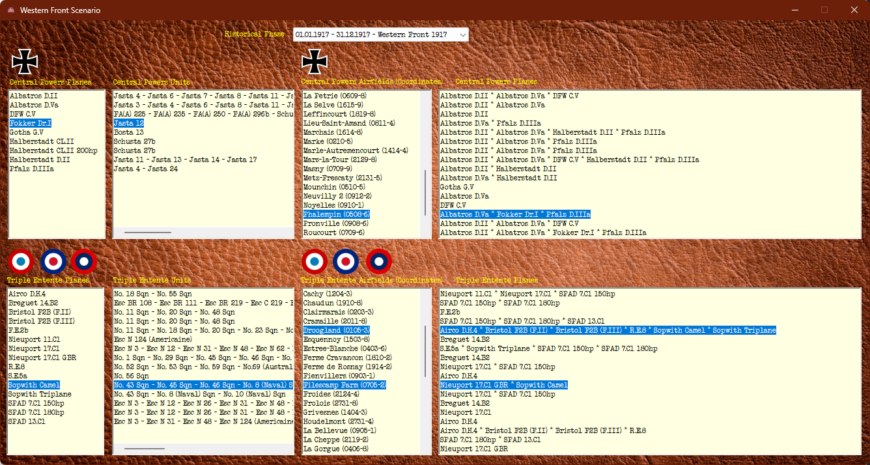Click the French roundel above Triple Entente Planes
870x465 pixels.
[21, 261]
